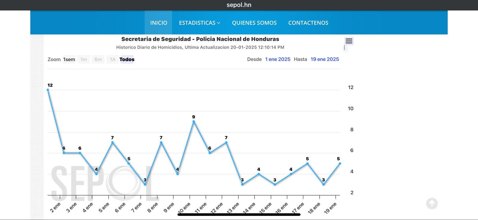Open the QUIENES SOMOS page

254,23
